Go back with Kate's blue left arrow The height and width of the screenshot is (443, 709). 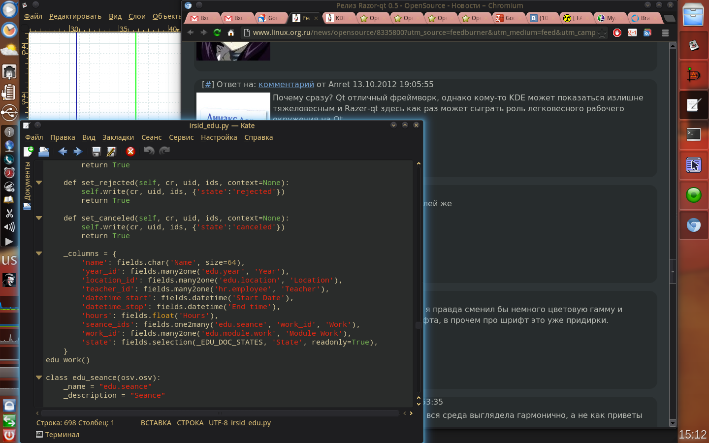[63, 151]
